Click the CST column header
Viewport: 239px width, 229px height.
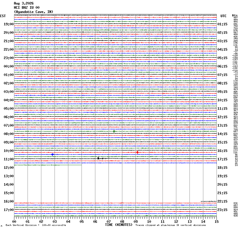click(x=3, y=16)
